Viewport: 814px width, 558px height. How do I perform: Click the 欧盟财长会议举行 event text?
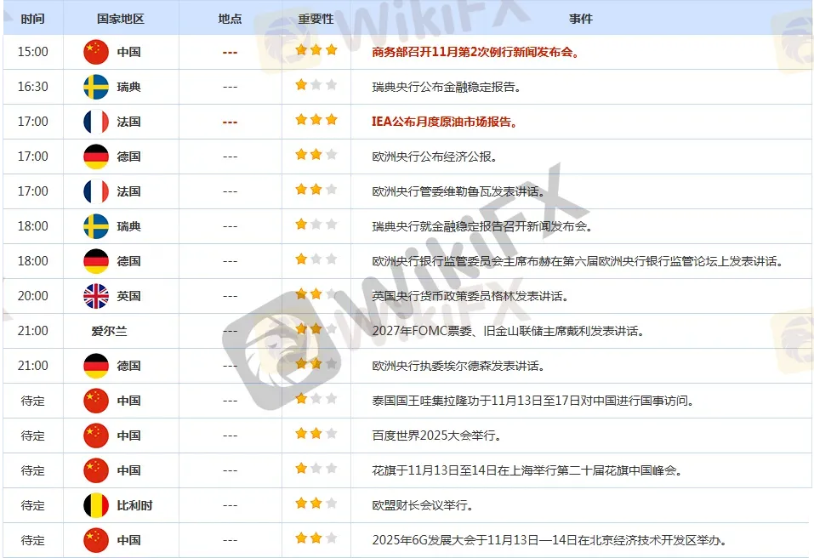[423, 505]
